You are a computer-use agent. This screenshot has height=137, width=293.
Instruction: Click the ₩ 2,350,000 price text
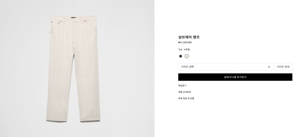coord(185,42)
